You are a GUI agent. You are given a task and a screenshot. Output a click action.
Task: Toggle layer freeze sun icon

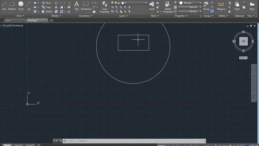point(115,3)
